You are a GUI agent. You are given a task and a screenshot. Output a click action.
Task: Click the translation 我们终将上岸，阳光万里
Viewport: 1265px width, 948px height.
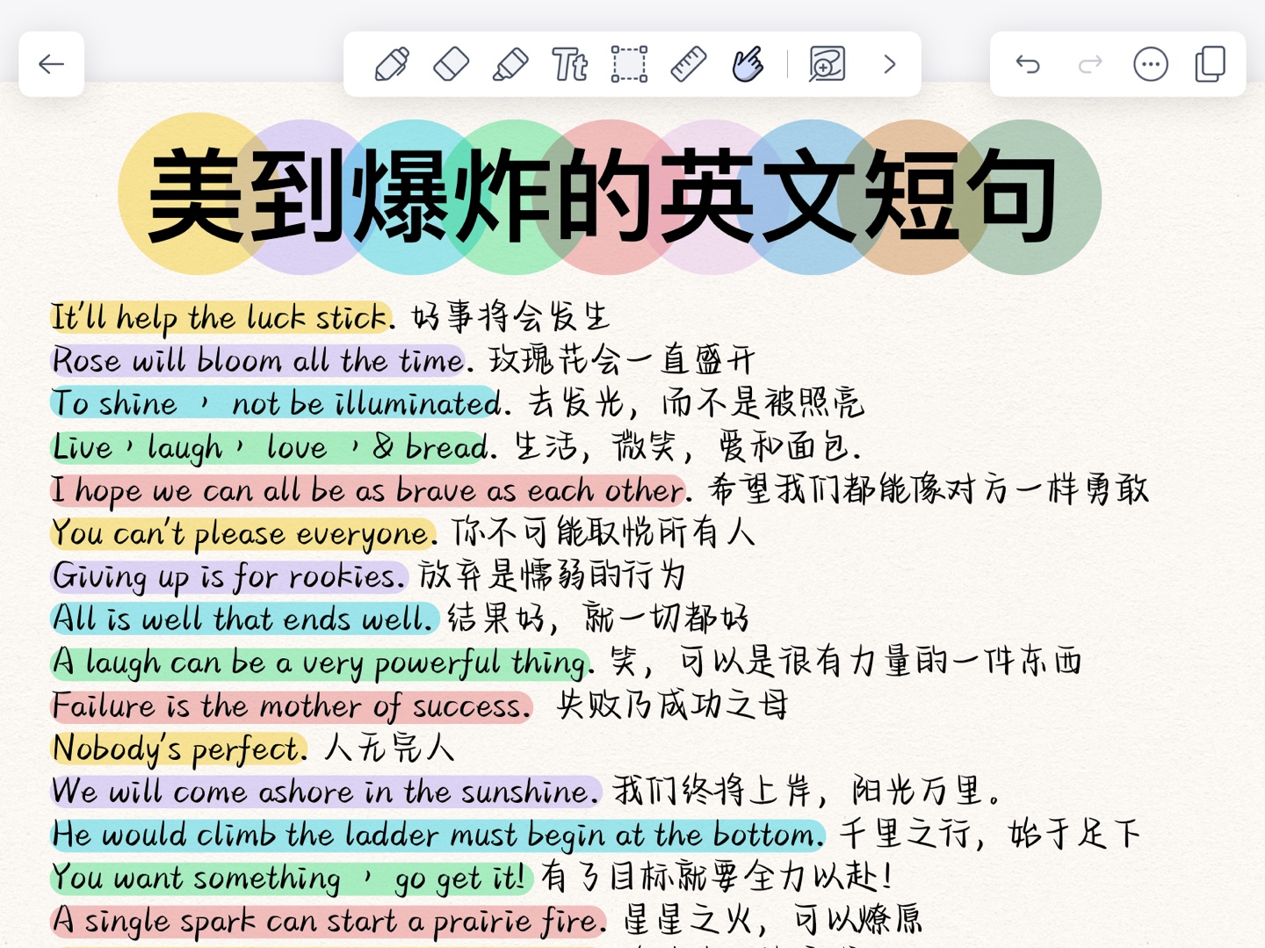(x=808, y=790)
